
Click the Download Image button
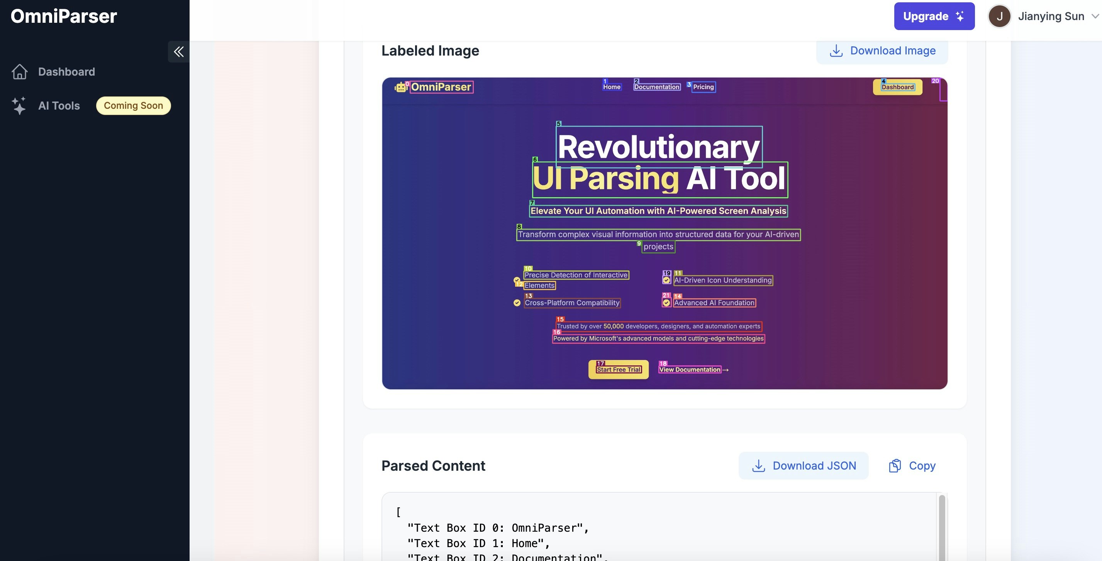pyautogui.click(x=882, y=51)
